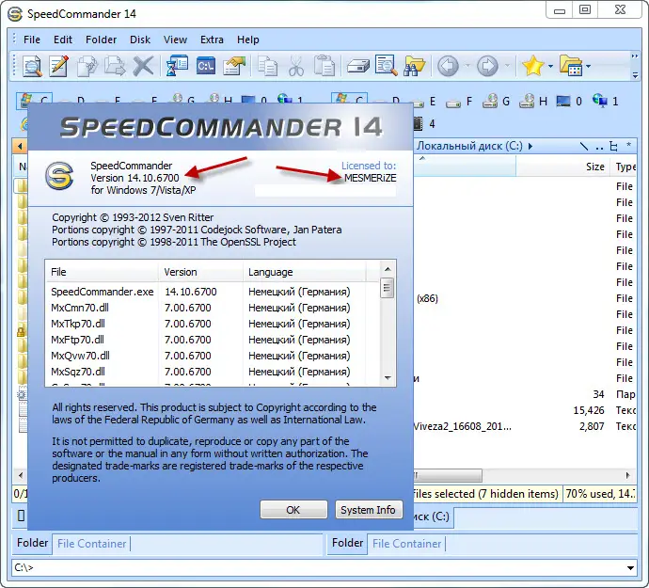The width and height of the screenshot is (649, 588).
Task: Select drive C in right pane
Action: (x=349, y=101)
